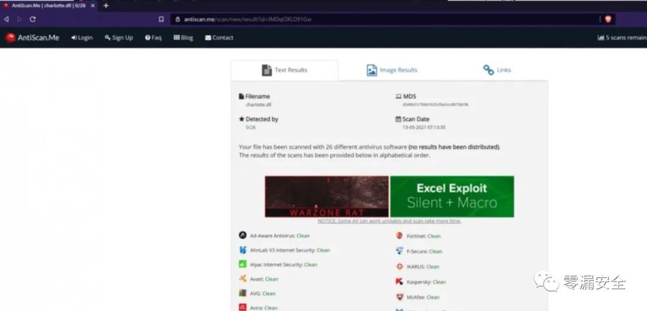Click the F-Secure: Clean result

pyautogui.click(x=424, y=252)
